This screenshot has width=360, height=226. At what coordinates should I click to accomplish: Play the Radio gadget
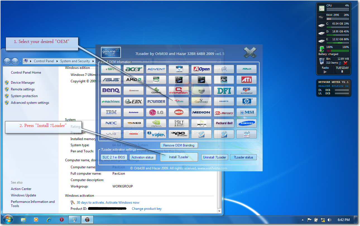[325, 72]
